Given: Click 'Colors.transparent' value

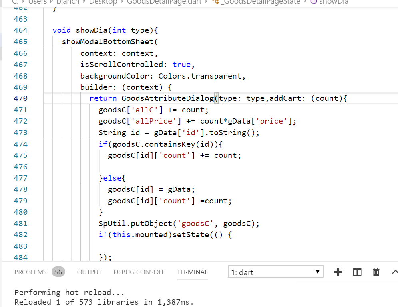Looking at the screenshot, I should tap(200, 76).
